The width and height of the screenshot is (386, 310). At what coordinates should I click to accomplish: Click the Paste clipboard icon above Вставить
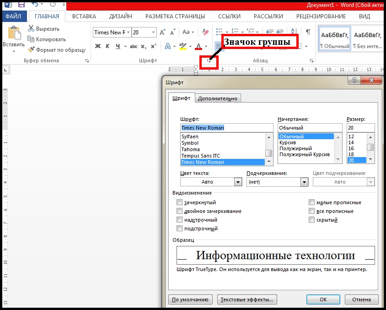coord(14,33)
